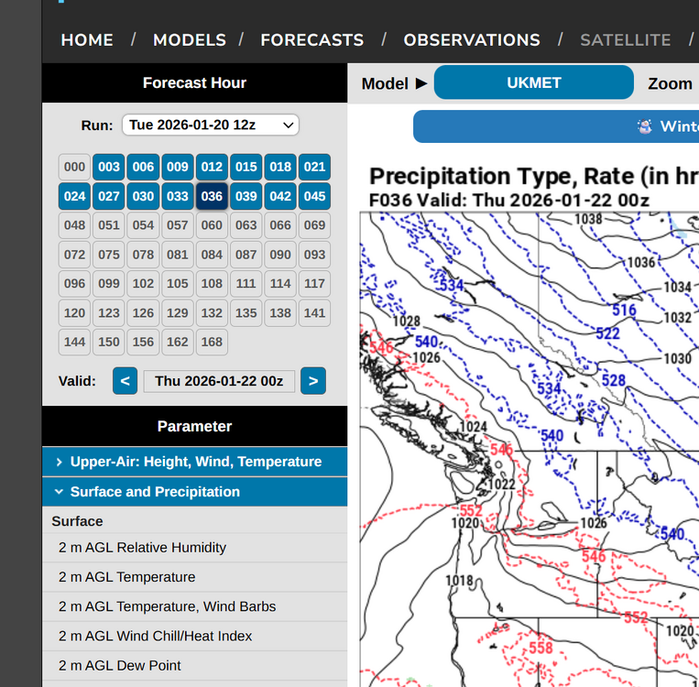
Task: Click the previous valid time arrow button
Action: (125, 381)
